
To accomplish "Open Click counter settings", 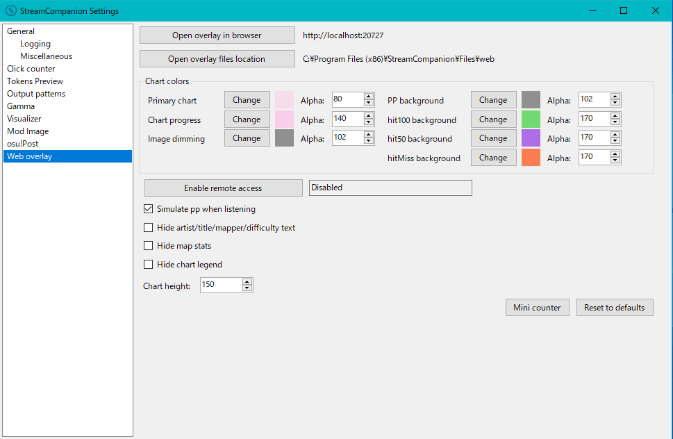I will pyautogui.click(x=31, y=69).
